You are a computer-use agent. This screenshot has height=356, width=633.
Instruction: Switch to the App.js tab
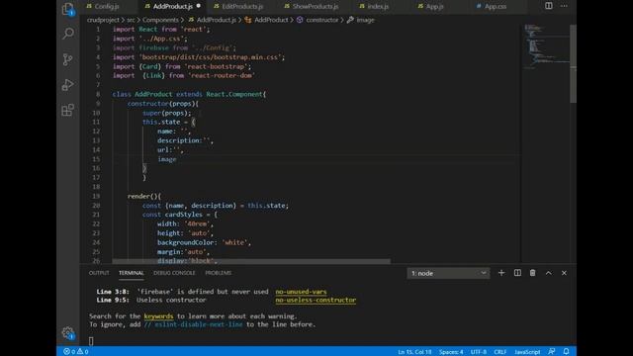(434, 7)
